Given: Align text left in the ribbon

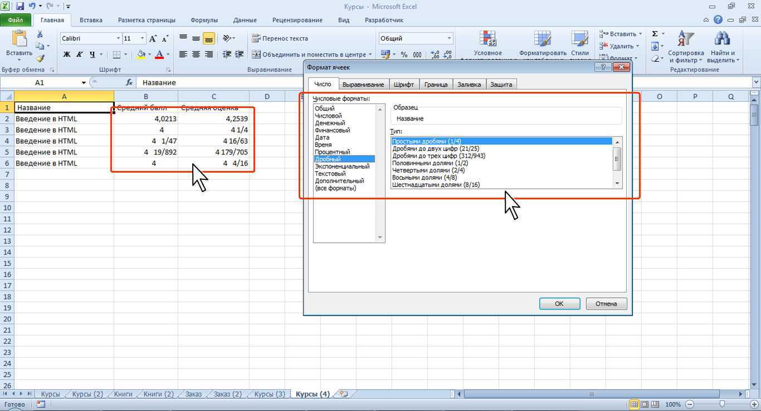Looking at the screenshot, I should tap(183, 55).
